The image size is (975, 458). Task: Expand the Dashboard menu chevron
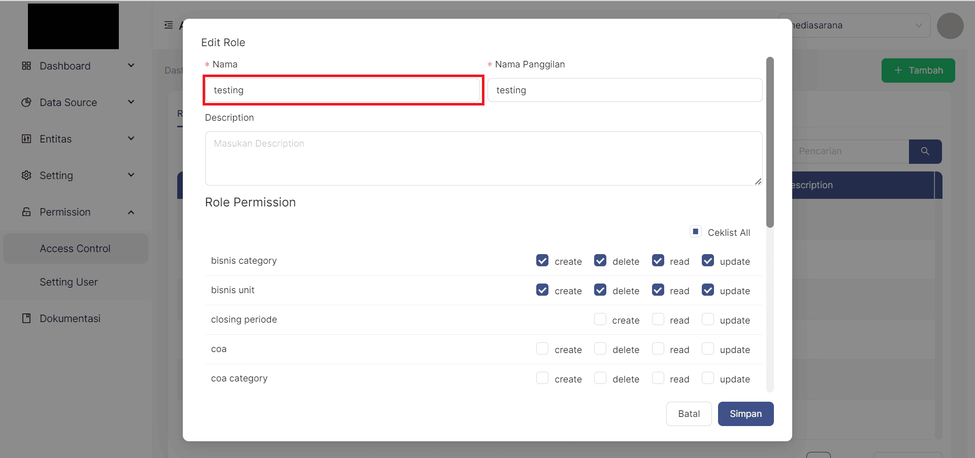[131, 65]
